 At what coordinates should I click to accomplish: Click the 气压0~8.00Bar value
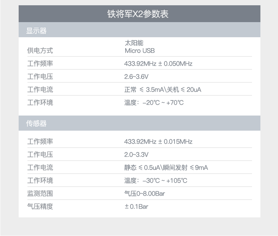[145, 194]
